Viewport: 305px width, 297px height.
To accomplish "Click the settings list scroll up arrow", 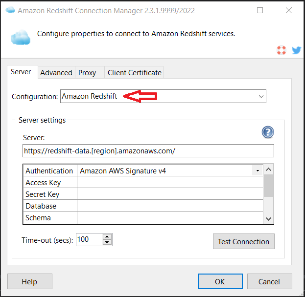I will 268,170.
